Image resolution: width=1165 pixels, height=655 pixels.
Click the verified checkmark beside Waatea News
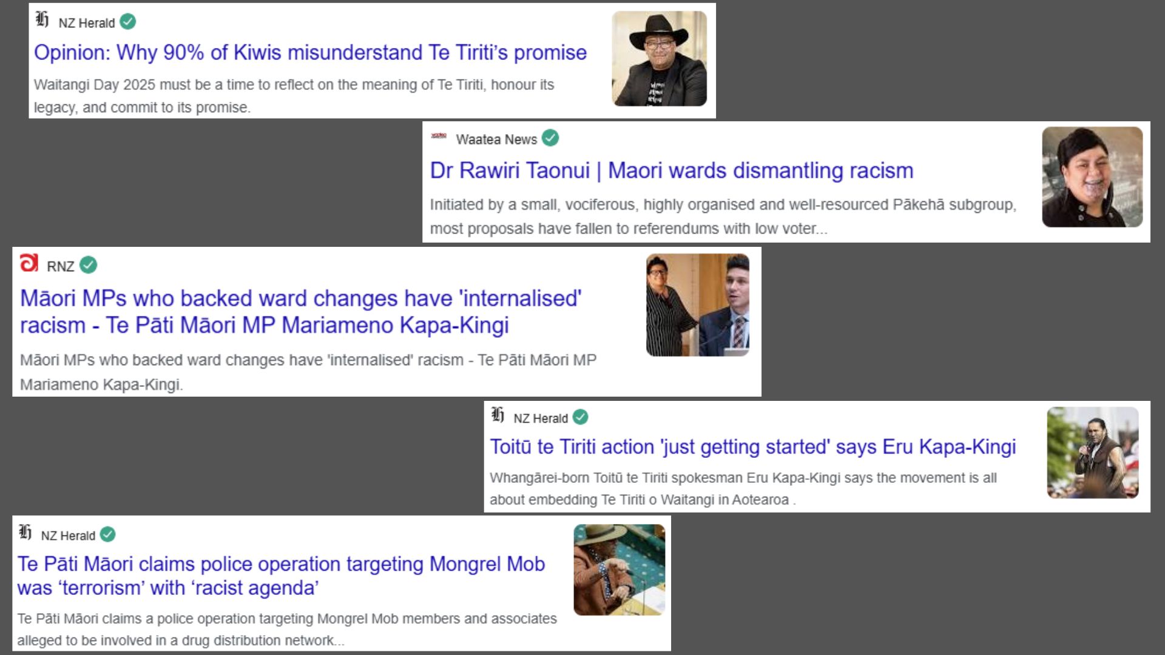550,138
